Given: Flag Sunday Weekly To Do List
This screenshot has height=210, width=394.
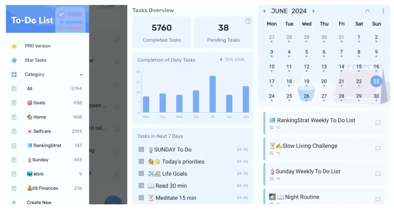Looking at the screenshot, I should tap(378, 174).
